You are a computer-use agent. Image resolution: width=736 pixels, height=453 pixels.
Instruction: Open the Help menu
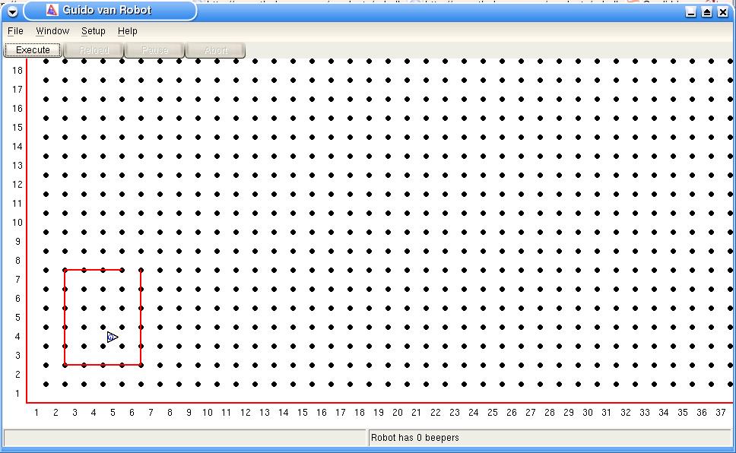click(x=127, y=31)
